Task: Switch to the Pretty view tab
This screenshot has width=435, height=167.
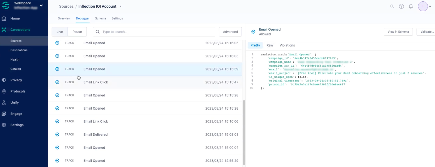Action: pos(255,45)
